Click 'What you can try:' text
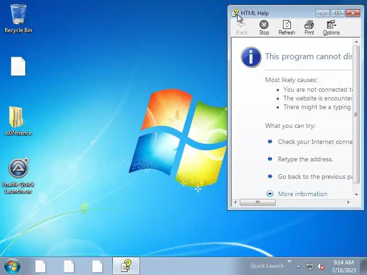Viewport: 367px width, 275px height. point(290,126)
